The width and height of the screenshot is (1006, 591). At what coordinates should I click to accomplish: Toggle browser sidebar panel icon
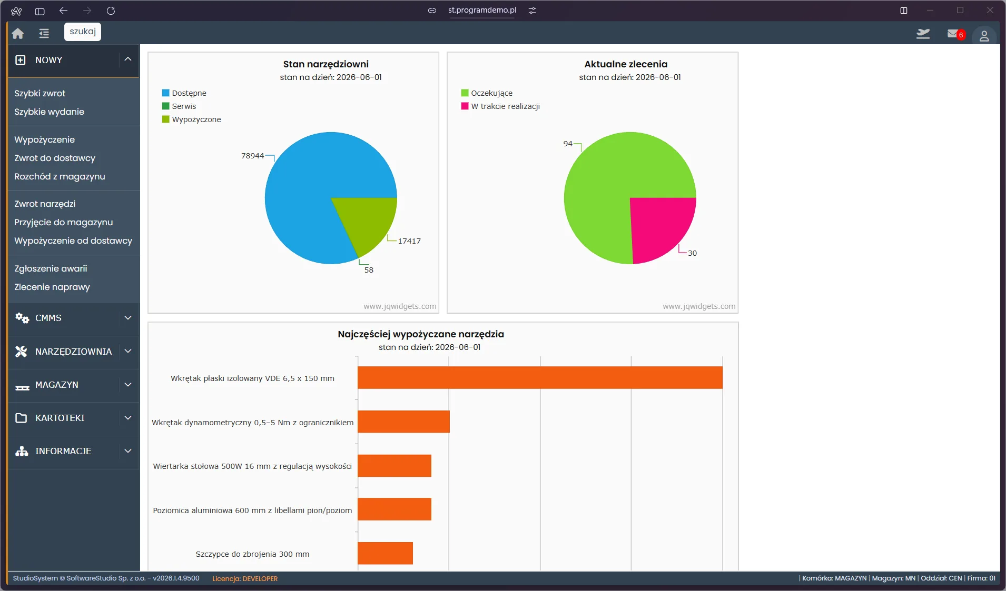tap(40, 11)
